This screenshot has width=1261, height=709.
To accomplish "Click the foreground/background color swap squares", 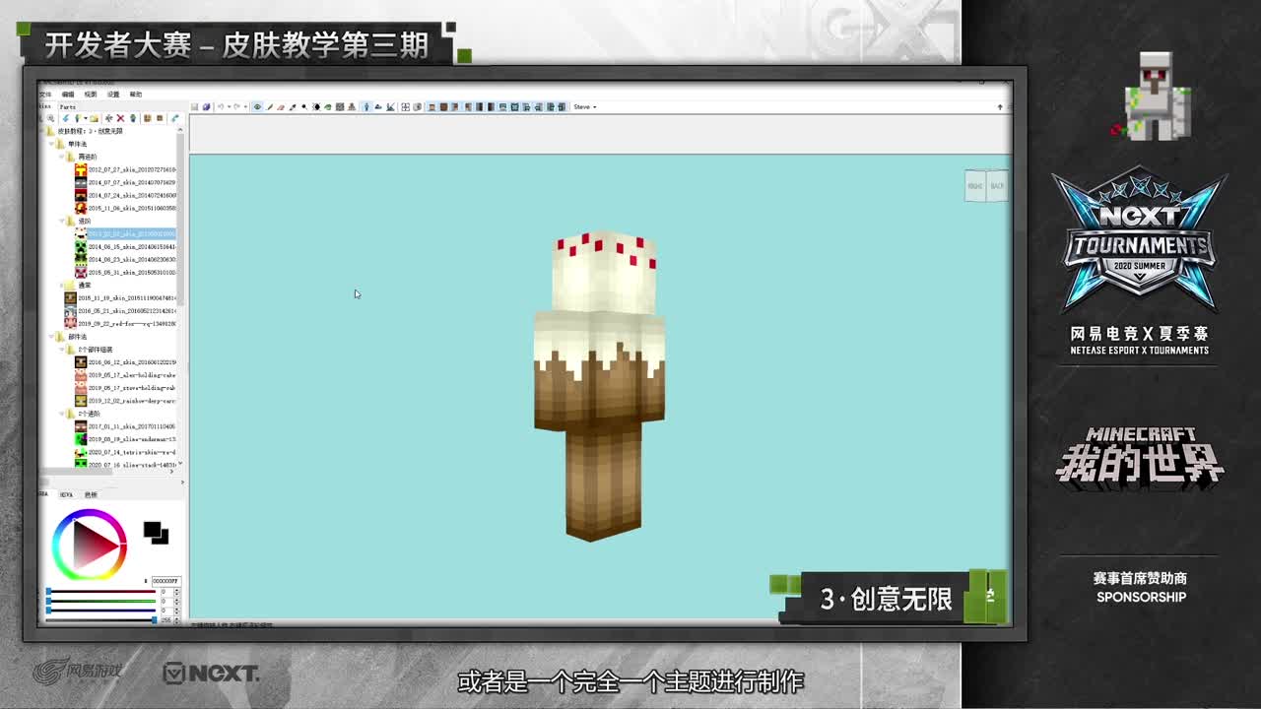I will pyautogui.click(x=156, y=533).
